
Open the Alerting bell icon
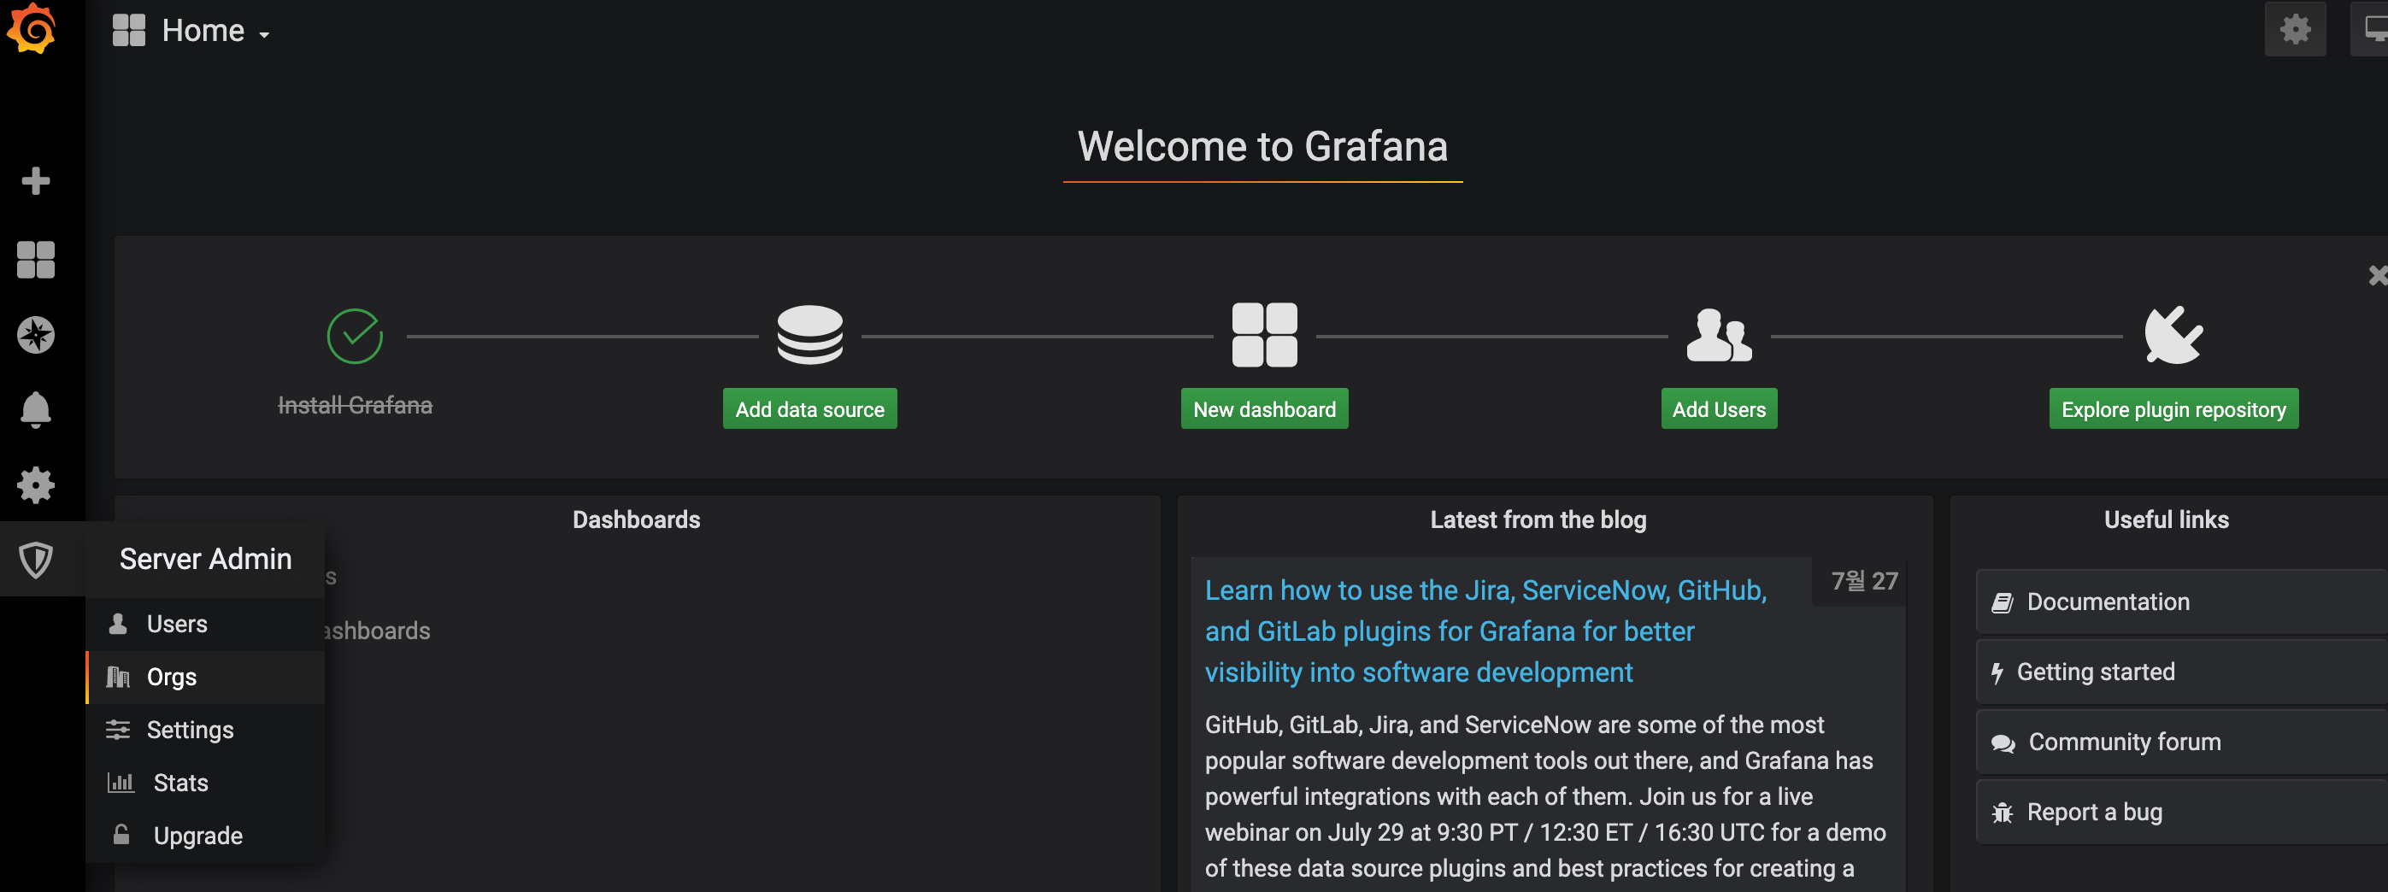tap(35, 409)
